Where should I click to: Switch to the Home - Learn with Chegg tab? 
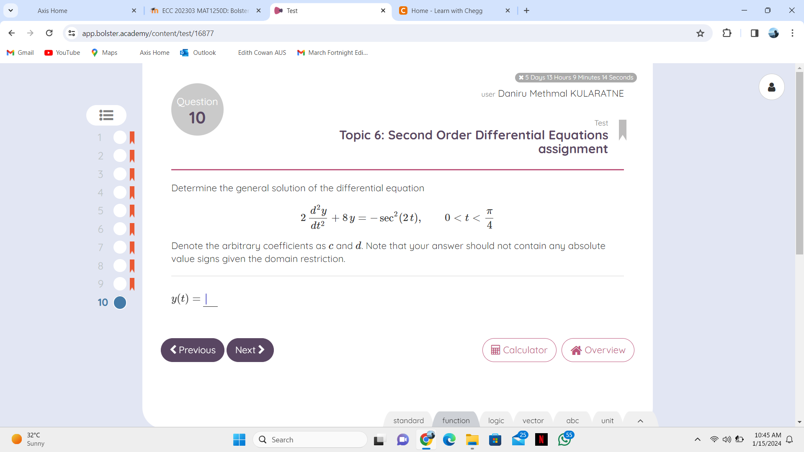446,10
